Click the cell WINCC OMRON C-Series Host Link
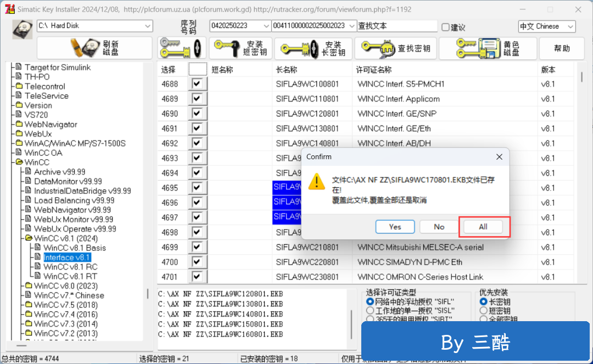 pos(420,277)
